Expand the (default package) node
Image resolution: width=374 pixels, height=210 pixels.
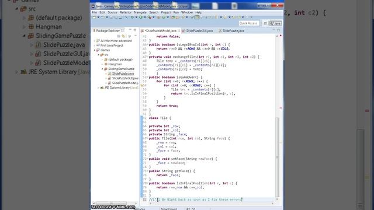(102, 60)
